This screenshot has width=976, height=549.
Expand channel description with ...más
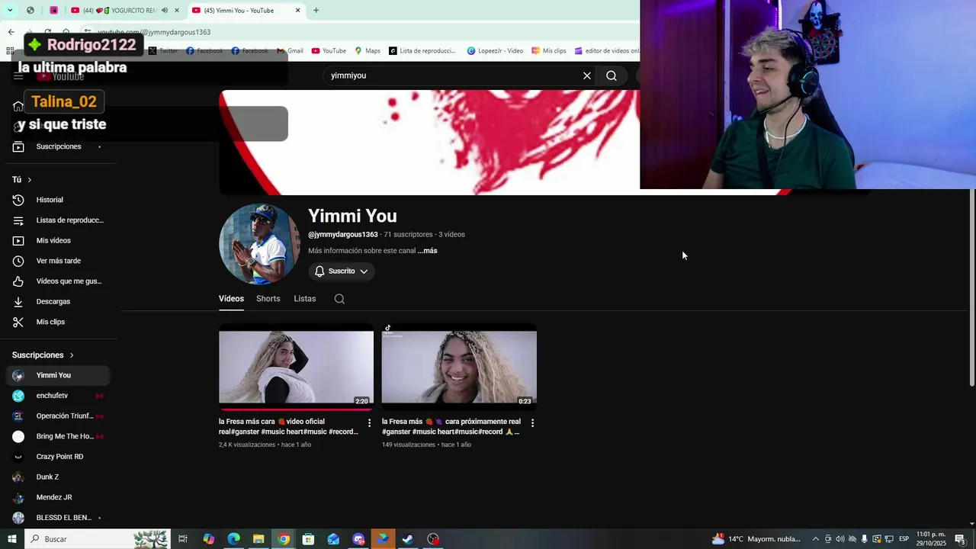(x=428, y=251)
